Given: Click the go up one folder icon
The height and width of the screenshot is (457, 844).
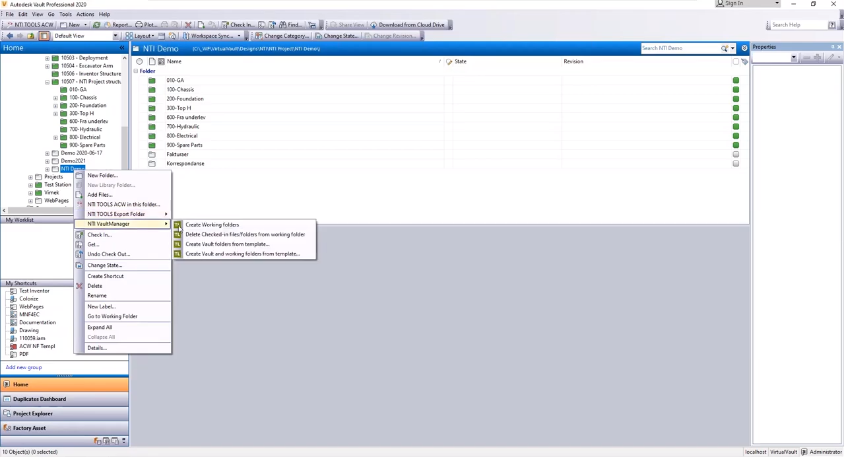Looking at the screenshot, I should (x=31, y=36).
